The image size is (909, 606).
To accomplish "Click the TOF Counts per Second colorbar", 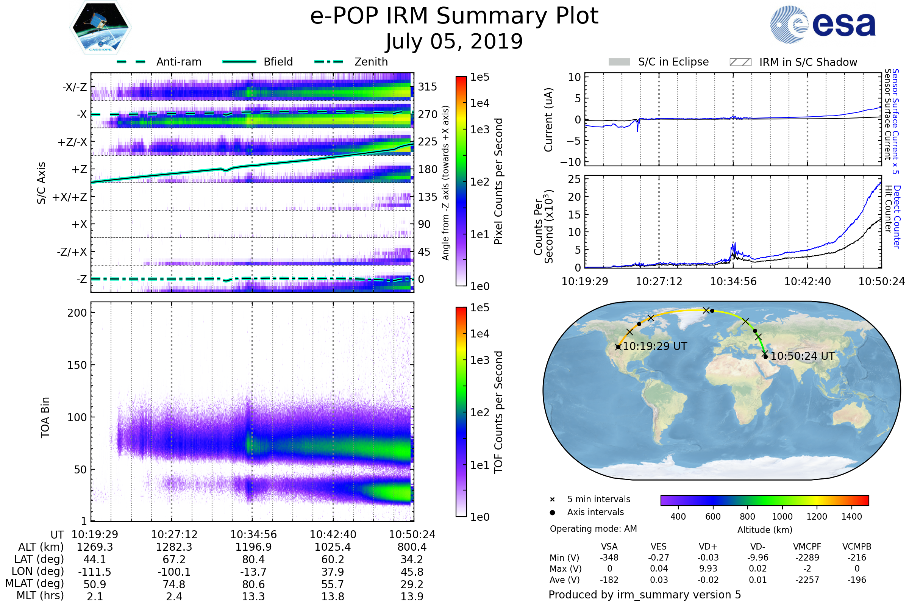I will pos(461,412).
